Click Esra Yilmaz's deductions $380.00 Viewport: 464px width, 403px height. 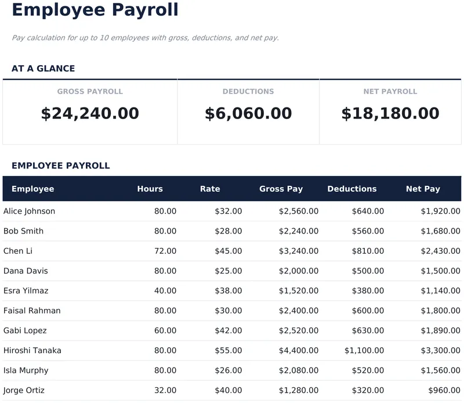pyautogui.click(x=368, y=290)
